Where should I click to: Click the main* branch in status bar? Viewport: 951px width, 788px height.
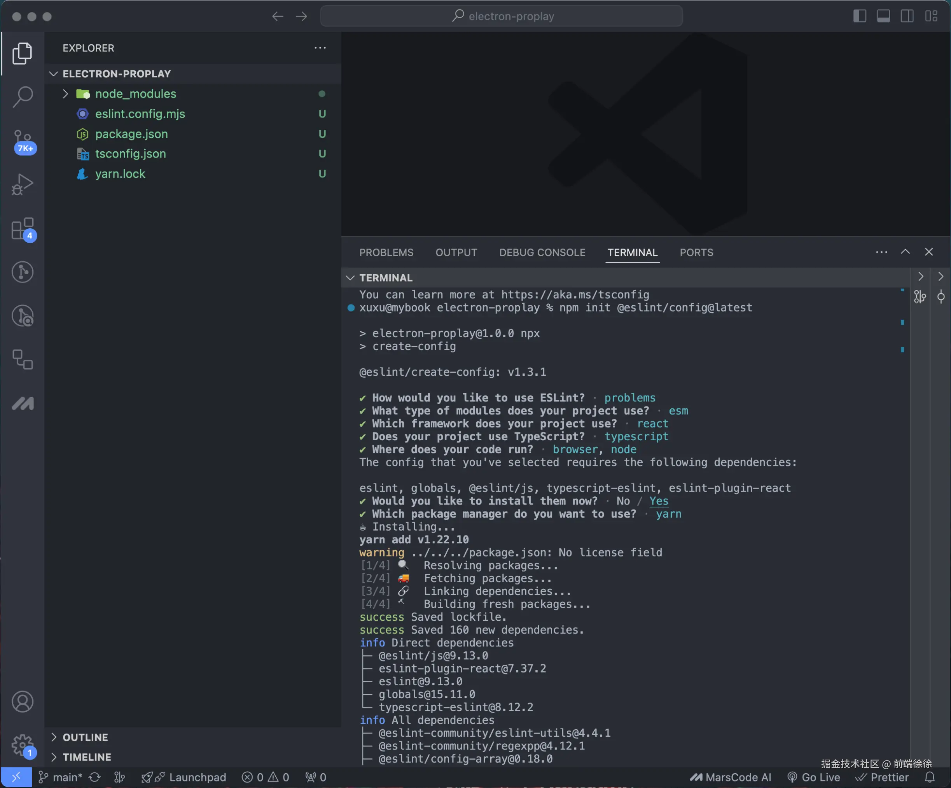coord(61,777)
